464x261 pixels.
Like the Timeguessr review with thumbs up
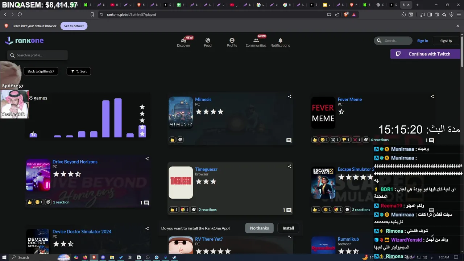[174, 210]
